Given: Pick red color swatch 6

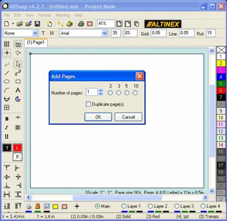Looking at the screenshot, I should tap(221, 90).
